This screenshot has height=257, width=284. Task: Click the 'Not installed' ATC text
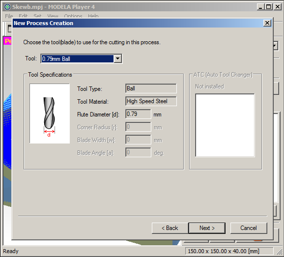coord(209,86)
